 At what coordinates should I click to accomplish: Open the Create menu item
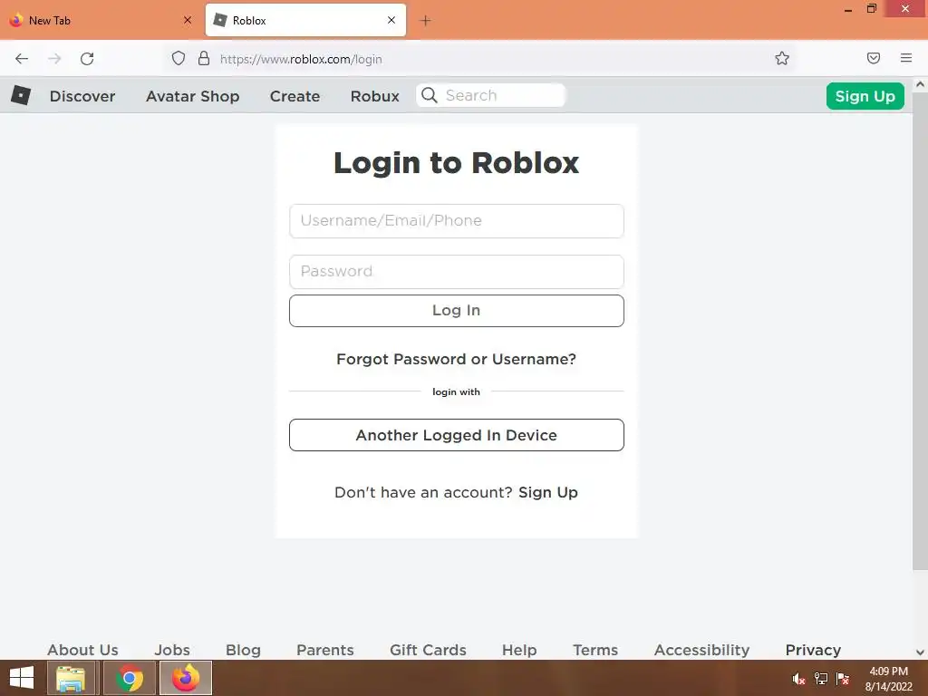tap(295, 96)
